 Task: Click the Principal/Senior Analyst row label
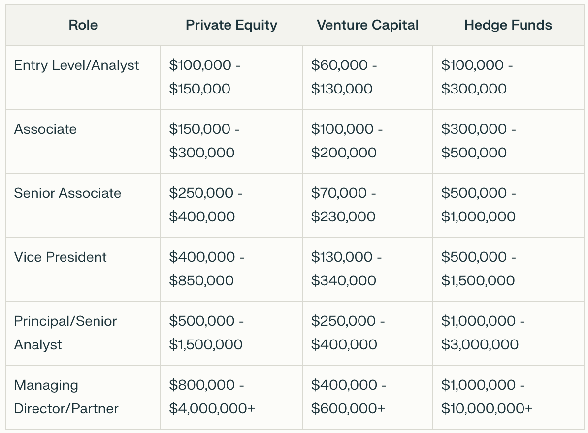coord(65,333)
